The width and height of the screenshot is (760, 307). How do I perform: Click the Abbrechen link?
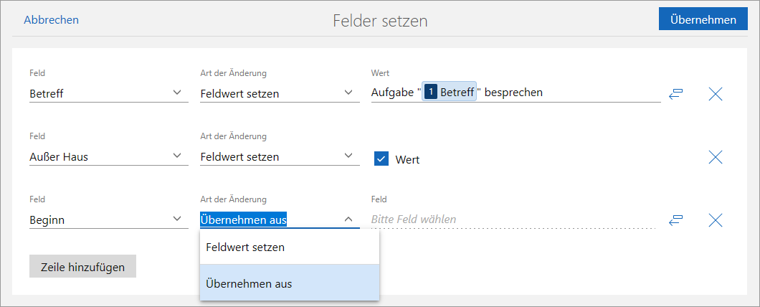coord(51,20)
